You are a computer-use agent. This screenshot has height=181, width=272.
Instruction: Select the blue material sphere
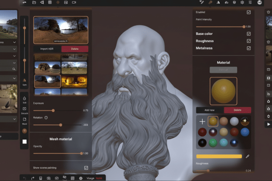pyautogui.click(x=245, y=132)
